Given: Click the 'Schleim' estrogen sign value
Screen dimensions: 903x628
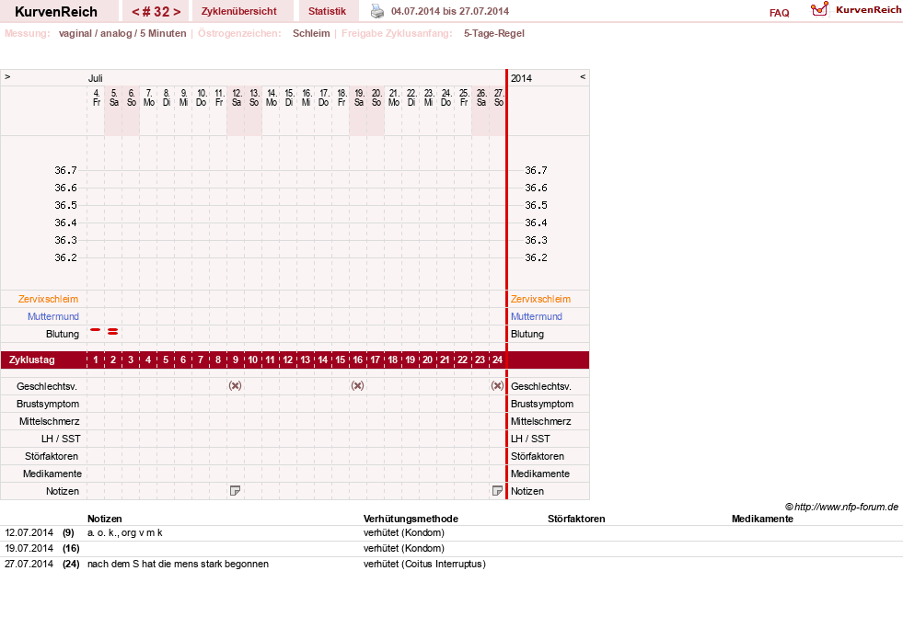Looking at the screenshot, I should click(x=311, y=33).
